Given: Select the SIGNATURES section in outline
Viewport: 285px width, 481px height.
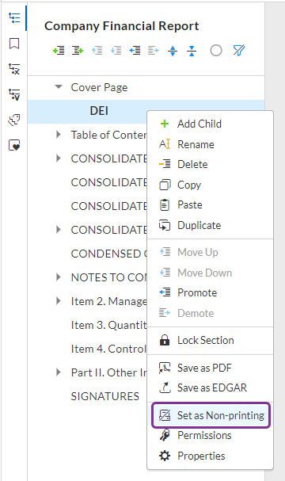Looking at the screenshot, I should 105,396.
